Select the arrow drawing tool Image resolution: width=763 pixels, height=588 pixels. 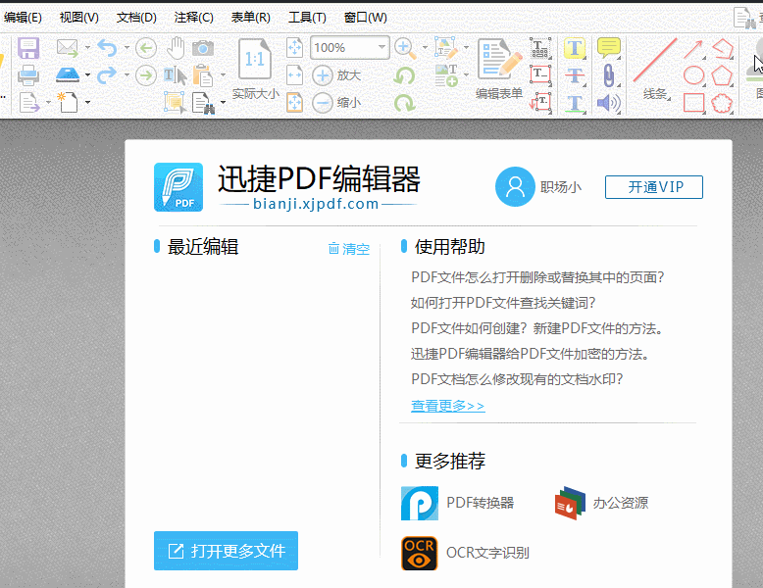(x=693, y=49)
